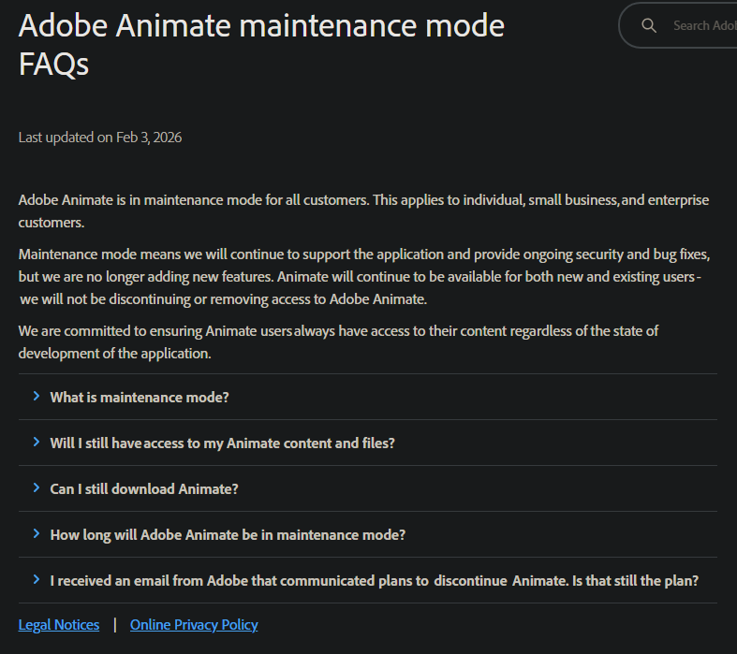Open the discontinue Animate email question text
Viewport: 737px width, 654px height.
pos(375,581)
